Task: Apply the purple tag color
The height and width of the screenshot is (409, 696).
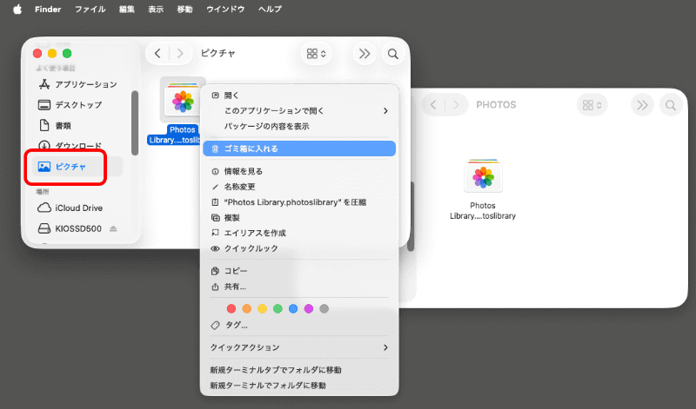Action: tap(309, 308)
